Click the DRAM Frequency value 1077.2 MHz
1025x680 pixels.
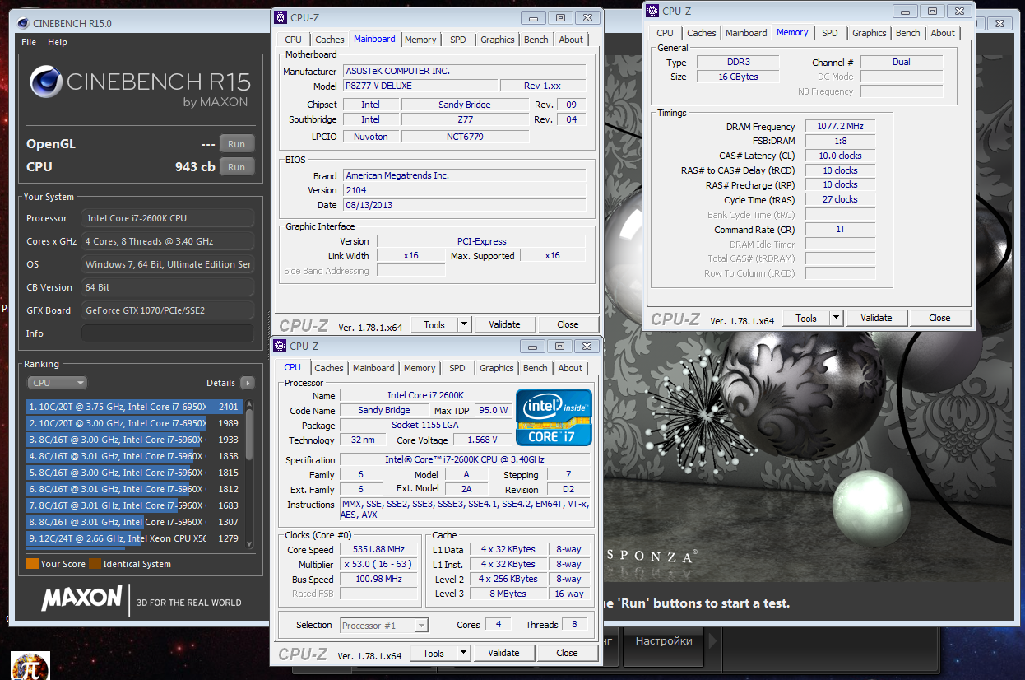pyautogui.click(x=841, y=127)
